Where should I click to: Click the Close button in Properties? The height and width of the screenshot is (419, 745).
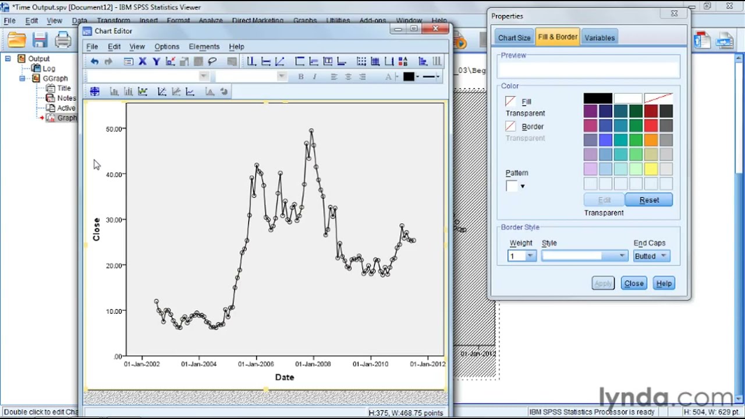[x=634, y=283]
